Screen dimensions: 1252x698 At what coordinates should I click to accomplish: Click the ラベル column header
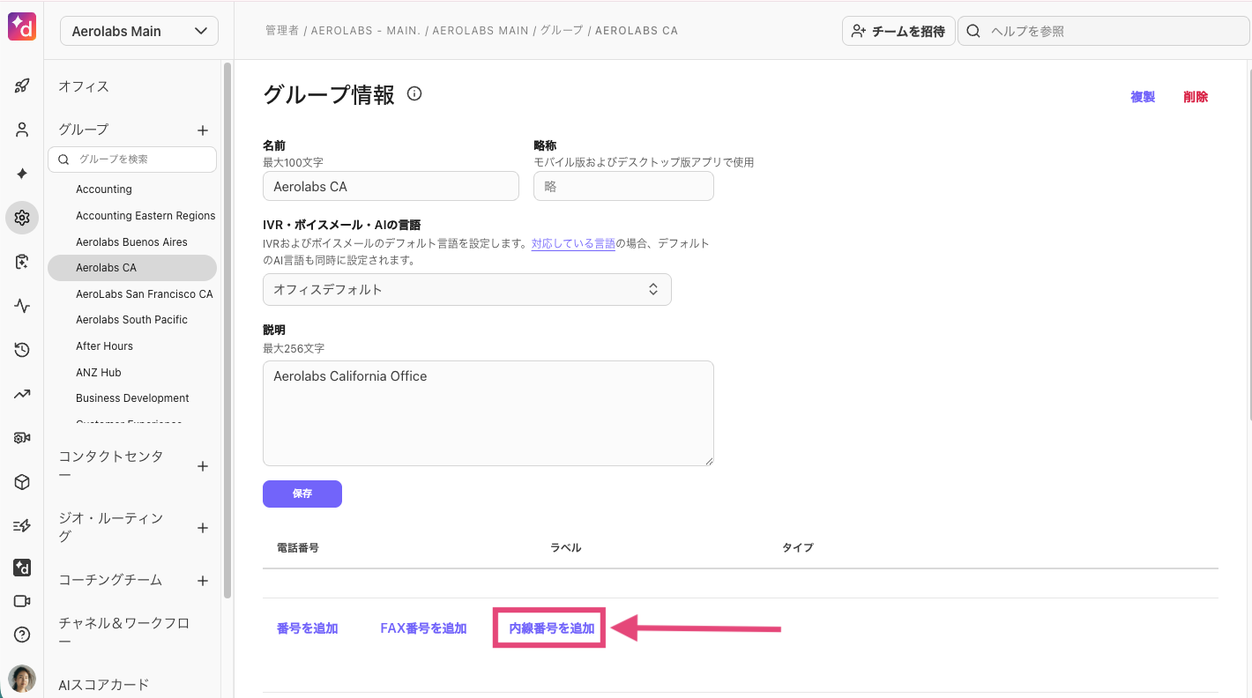566,547
